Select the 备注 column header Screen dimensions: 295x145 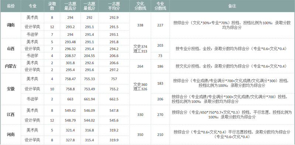tap(232, 6)
